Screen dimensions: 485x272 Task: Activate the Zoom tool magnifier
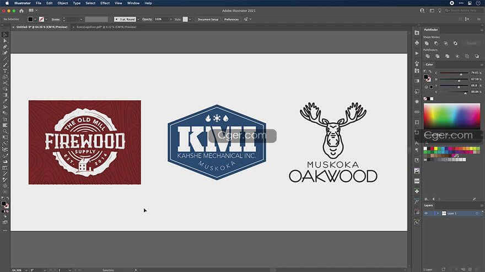5,131
